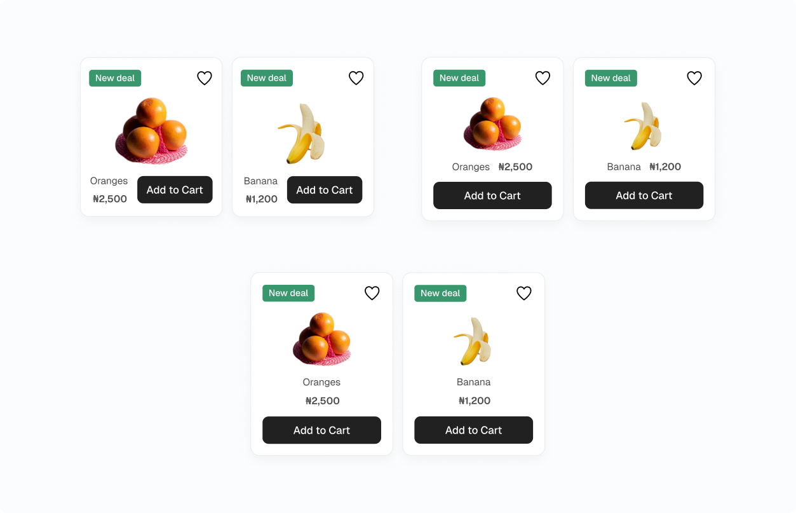This screenshot has width=796, height=513.
Task: Toggle the wishlist heart on the top-right Oranges card
Action: click(x=543, y=78)
